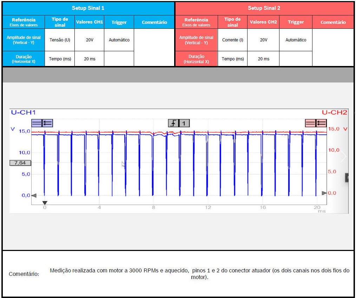This screenshot has height=298, width=356.
Task: Click the trigger time marker at 0 ms
Action: (45, 203)
